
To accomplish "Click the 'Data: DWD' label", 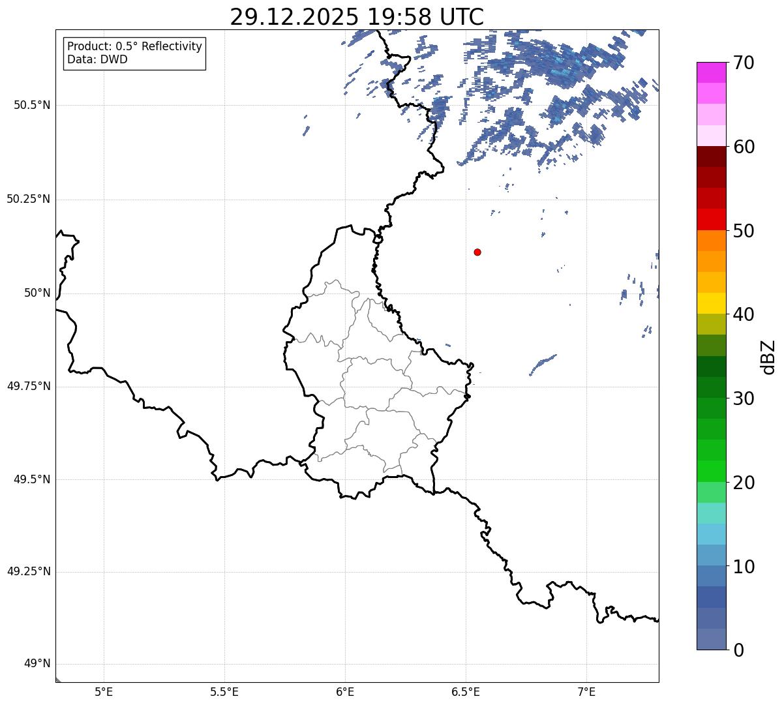I will pyautogui.click(x=97, y=60).
